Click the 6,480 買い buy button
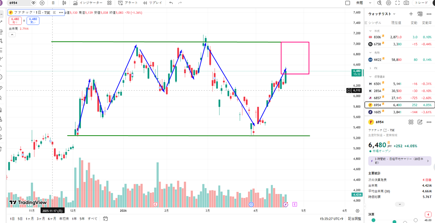This screenshot has width=435, height=223. (x=33, y=20)
